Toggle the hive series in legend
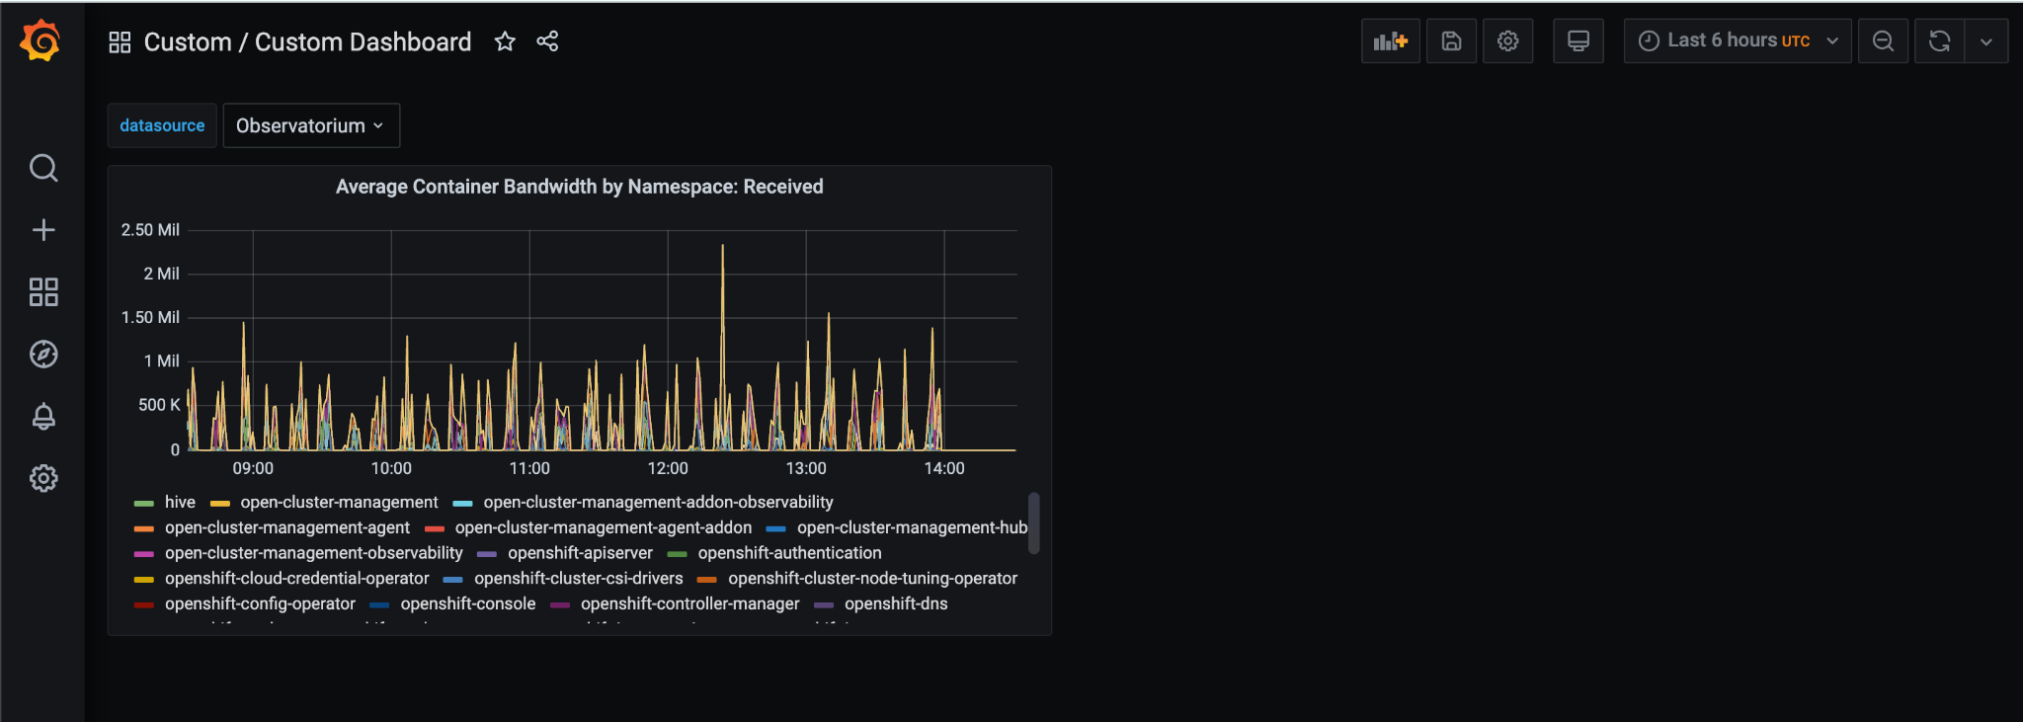This screenshot has width=2023, height=722. (x=180, y=503)
